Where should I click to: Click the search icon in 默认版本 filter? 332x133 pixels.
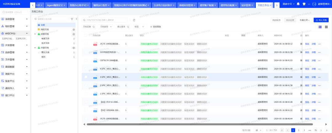tap(128, 27)
